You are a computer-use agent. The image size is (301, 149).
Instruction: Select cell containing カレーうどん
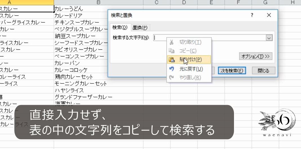point(99,9)
